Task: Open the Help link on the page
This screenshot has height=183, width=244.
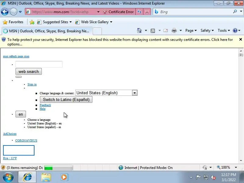Action: tap(42, 109)
